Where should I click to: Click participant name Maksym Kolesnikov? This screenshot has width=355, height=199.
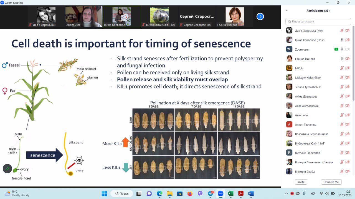[308, 78]
